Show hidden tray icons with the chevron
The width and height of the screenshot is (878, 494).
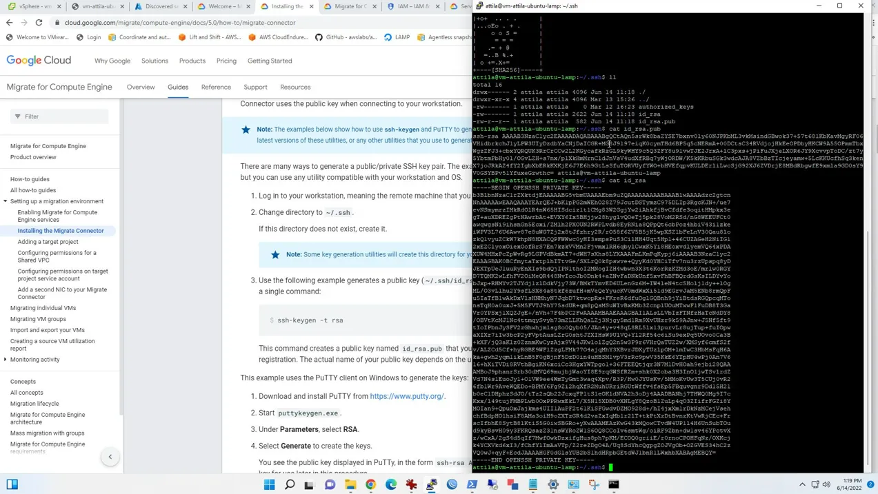[x=802, y=484]
